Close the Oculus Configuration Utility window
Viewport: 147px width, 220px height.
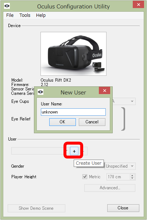(x=139, y=5)
